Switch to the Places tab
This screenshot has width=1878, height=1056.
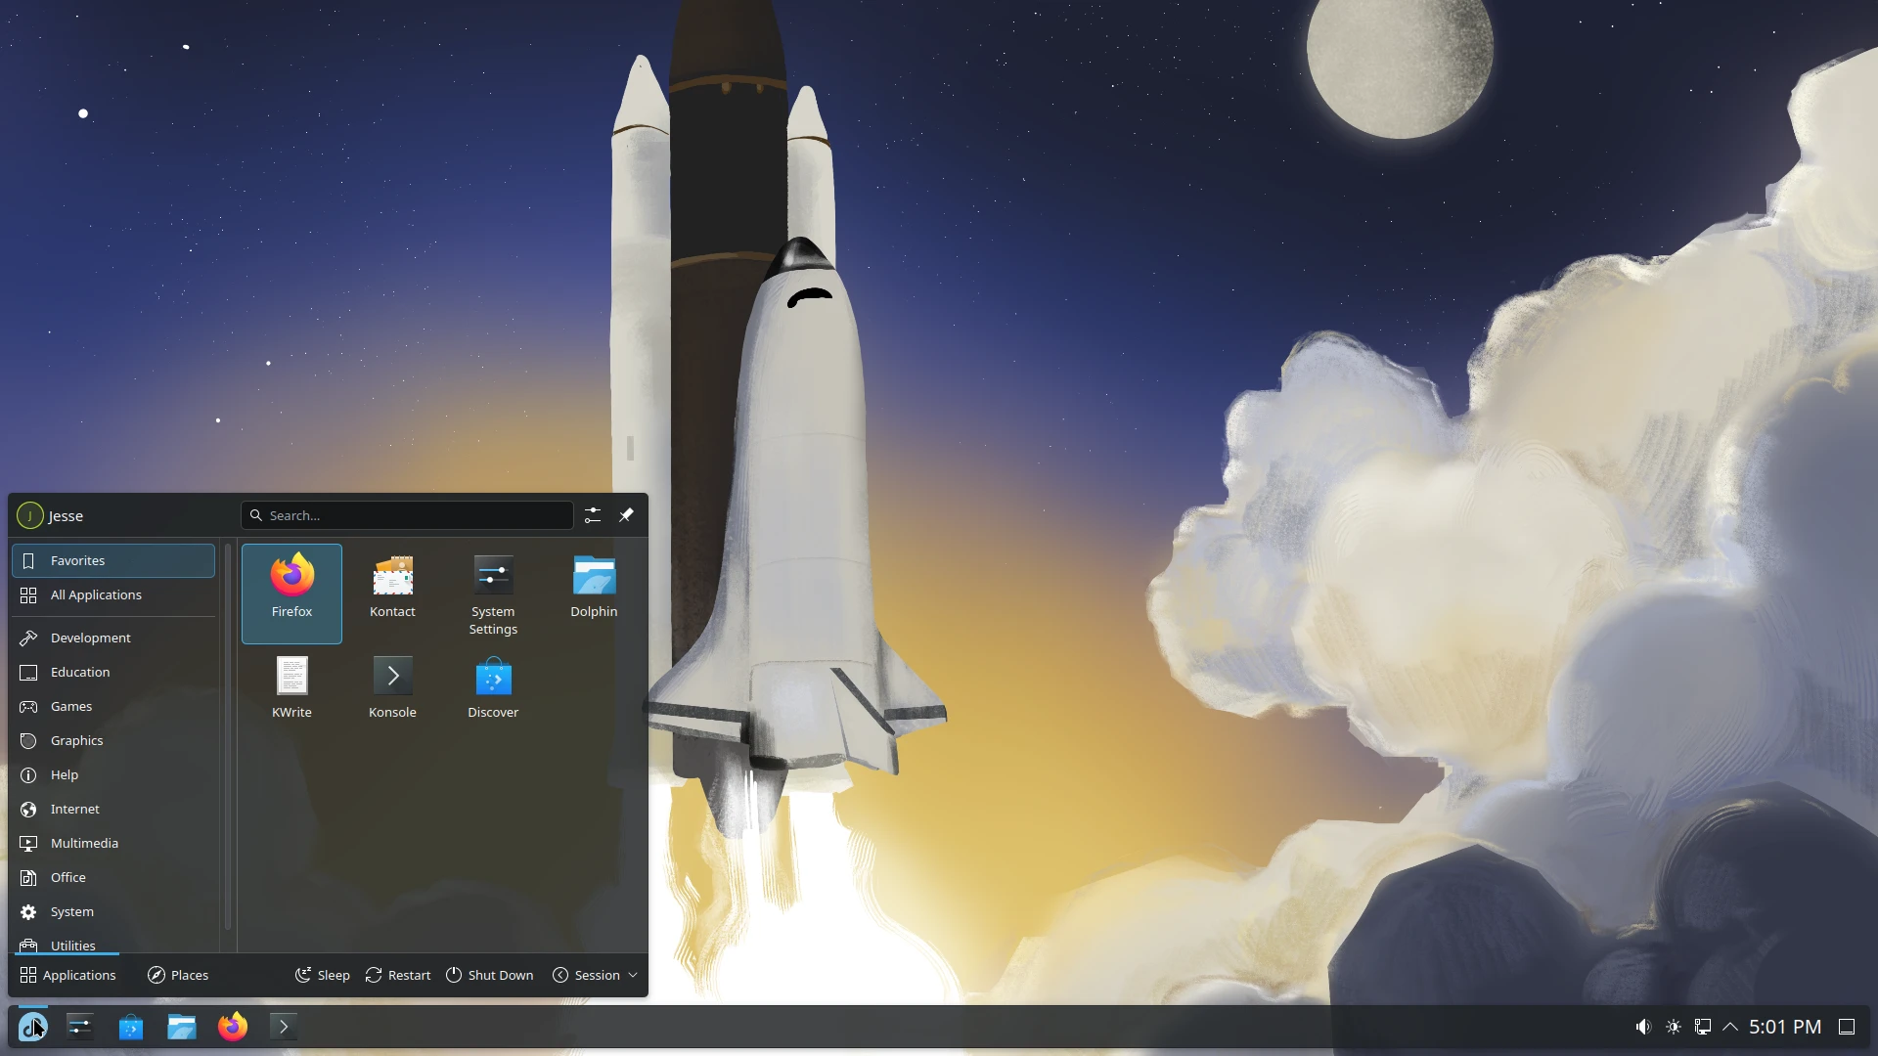pos(178,975)
